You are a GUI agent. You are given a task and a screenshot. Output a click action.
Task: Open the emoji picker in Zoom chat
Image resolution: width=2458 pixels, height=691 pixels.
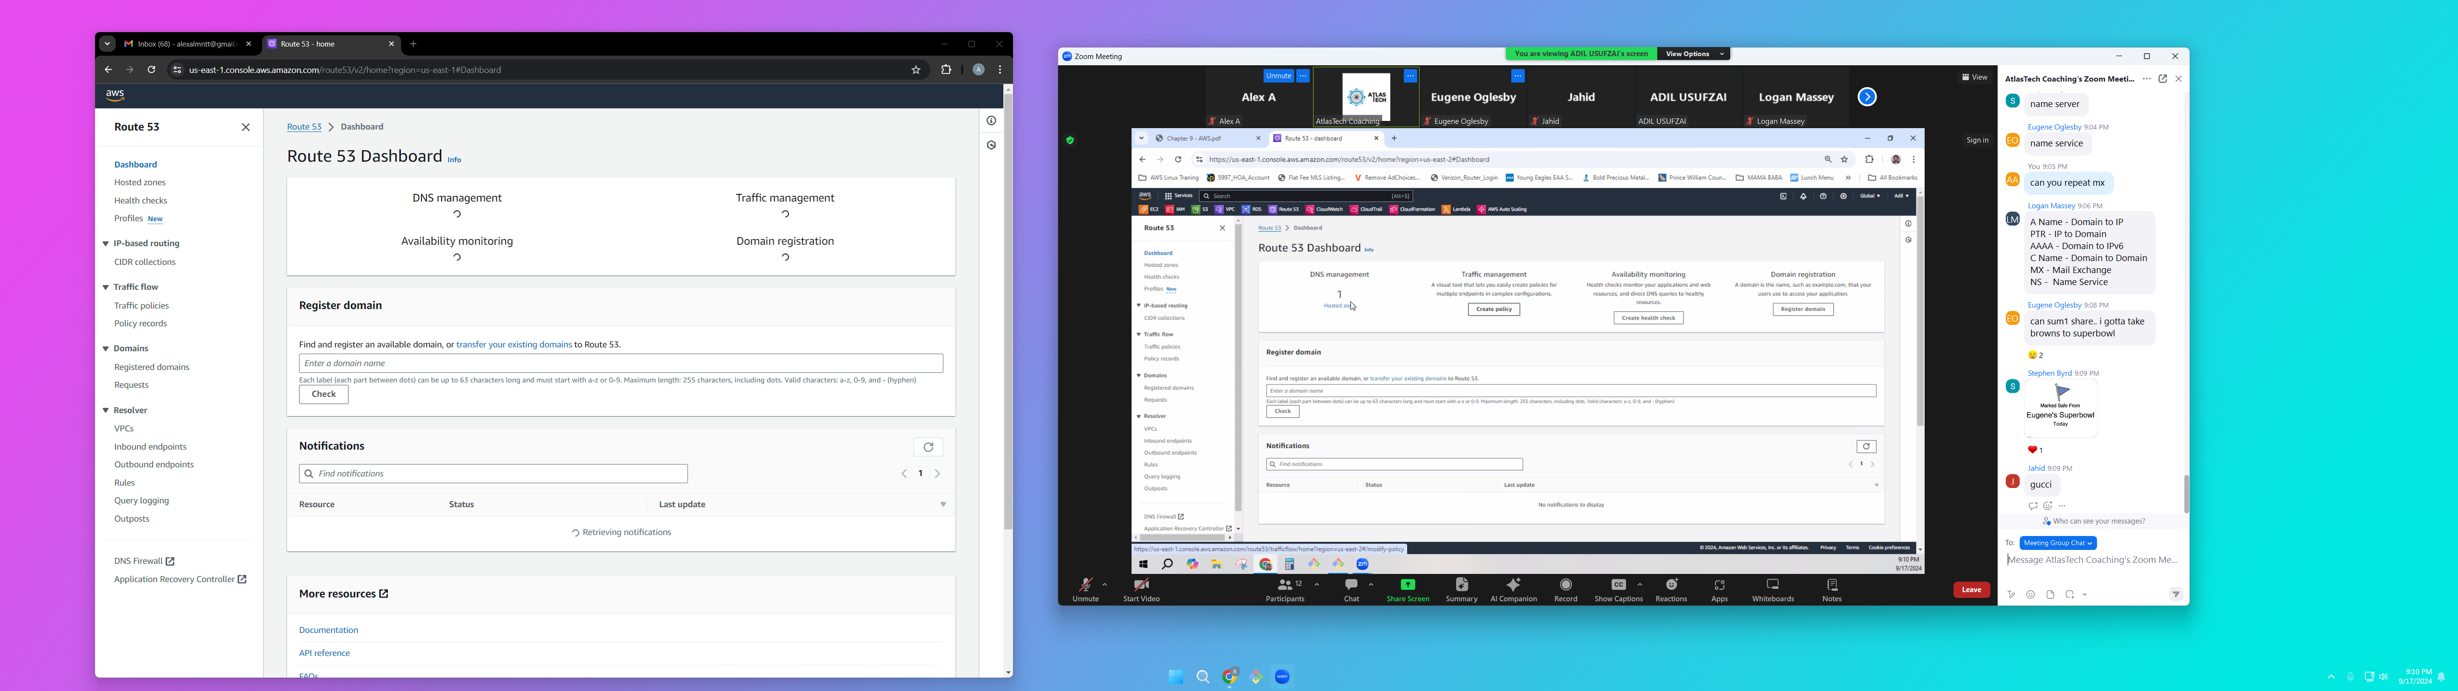2031,595
